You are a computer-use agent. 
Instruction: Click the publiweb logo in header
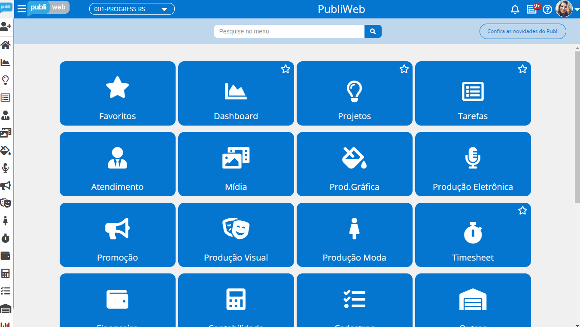[x=49, y=8]
